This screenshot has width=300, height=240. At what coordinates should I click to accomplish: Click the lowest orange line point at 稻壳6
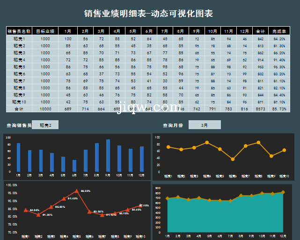tap(233, 160)
